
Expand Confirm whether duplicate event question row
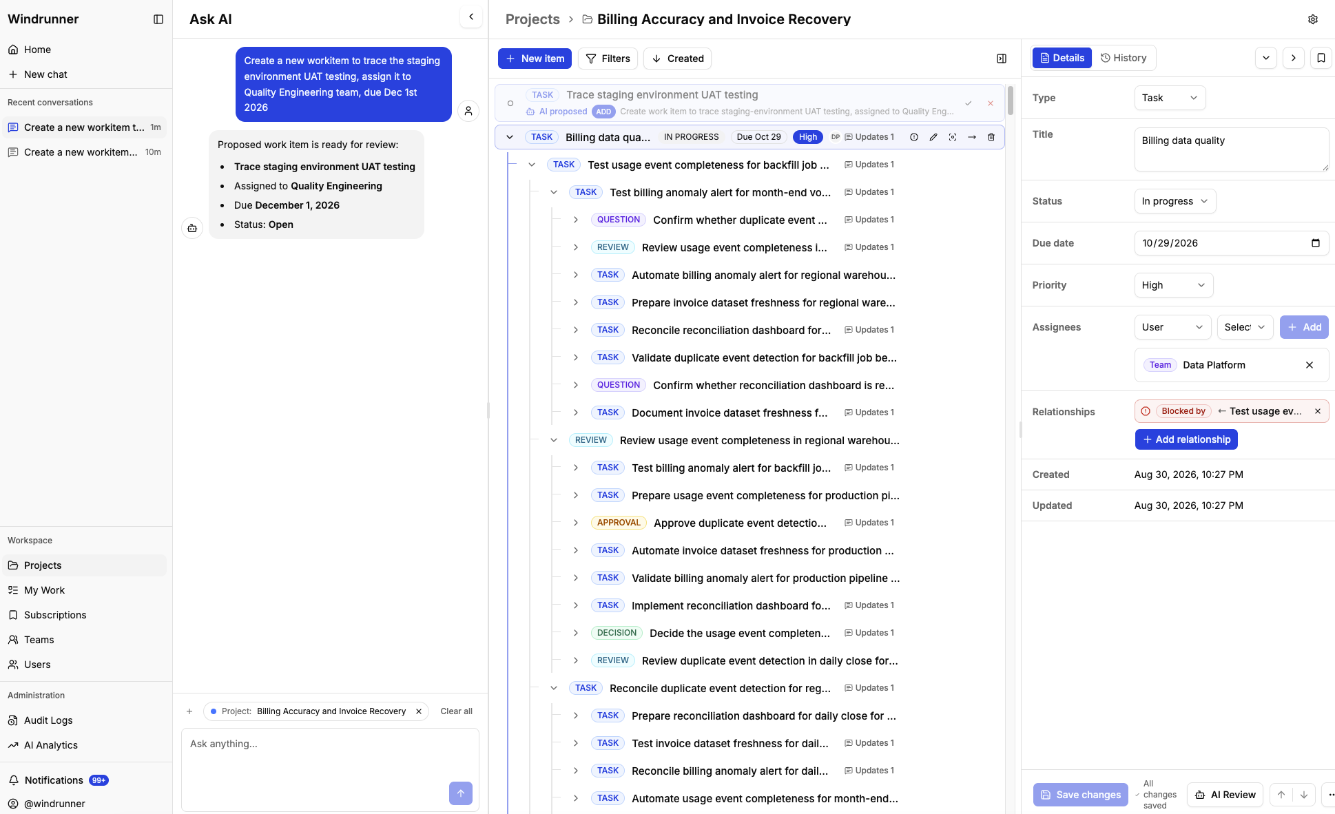(x=576, y=220)
